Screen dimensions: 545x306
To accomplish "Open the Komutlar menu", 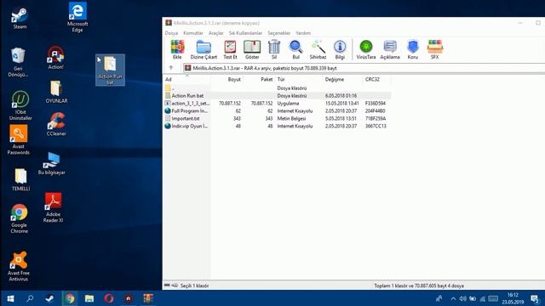I will coord(193,33).
